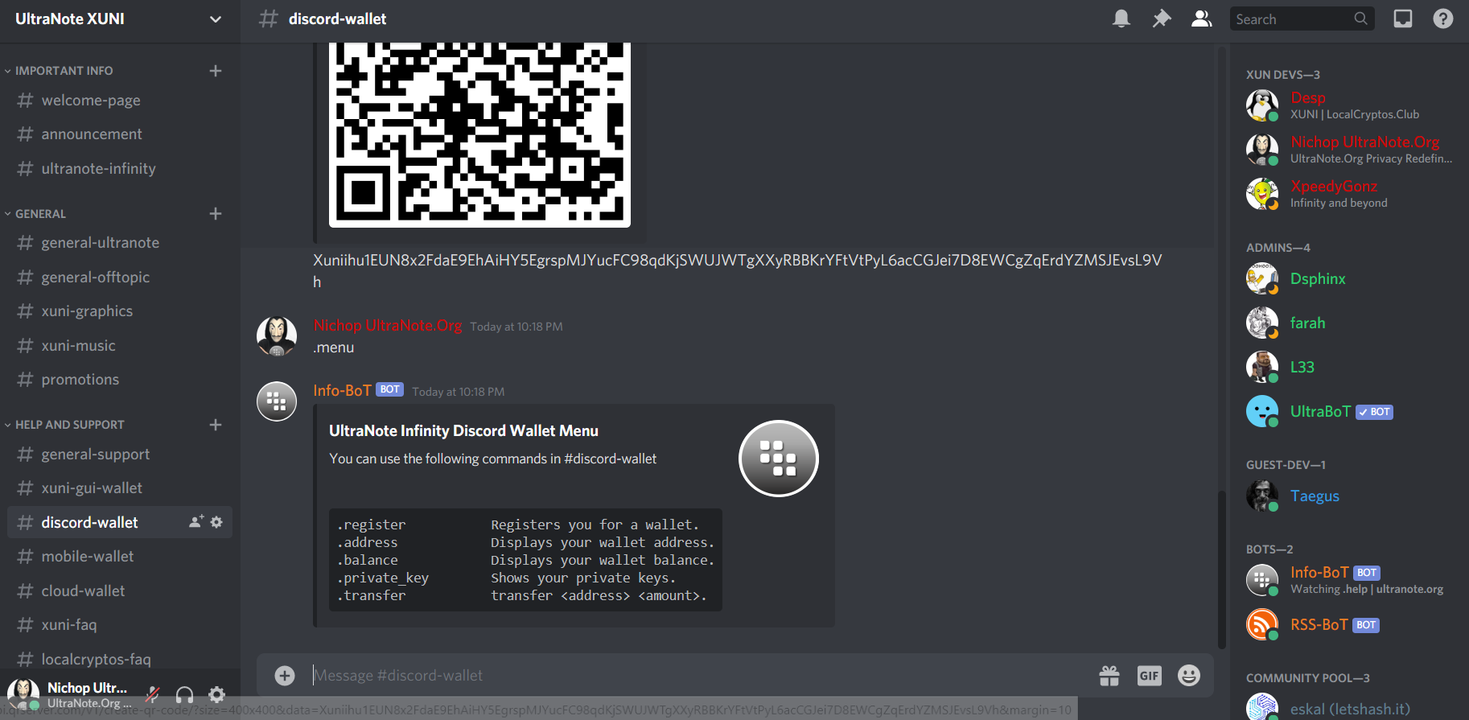Open xuni-graphics channel
The image size is (1469, 720).
click(x=119, y=311)
